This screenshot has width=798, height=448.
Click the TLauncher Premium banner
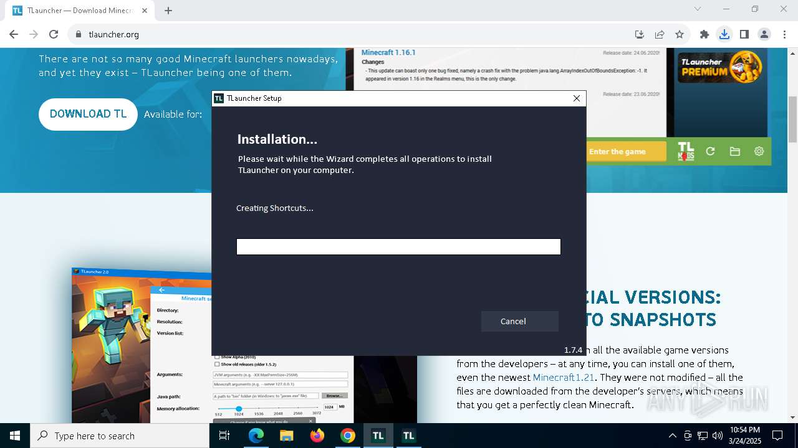coord(721,67)
